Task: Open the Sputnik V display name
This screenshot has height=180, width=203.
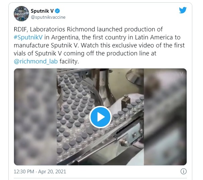Action: 42,11
